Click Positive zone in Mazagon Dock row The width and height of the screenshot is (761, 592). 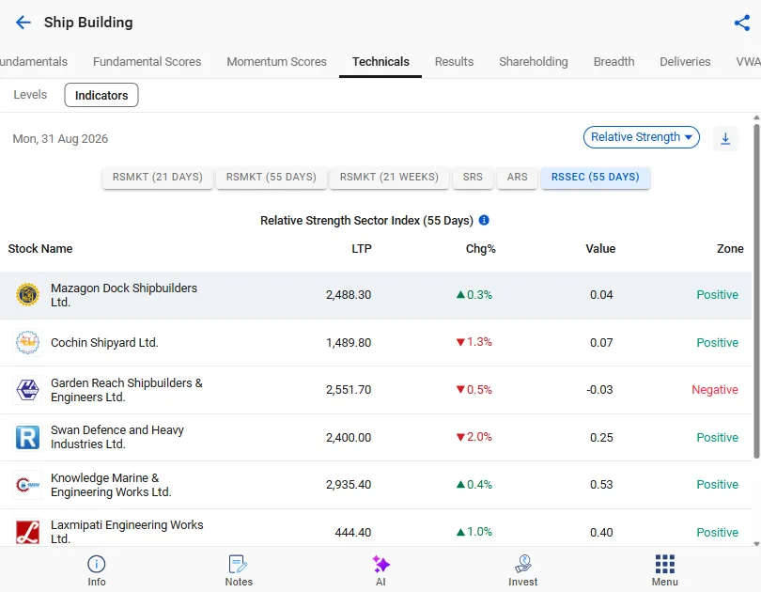pos(718,294)
